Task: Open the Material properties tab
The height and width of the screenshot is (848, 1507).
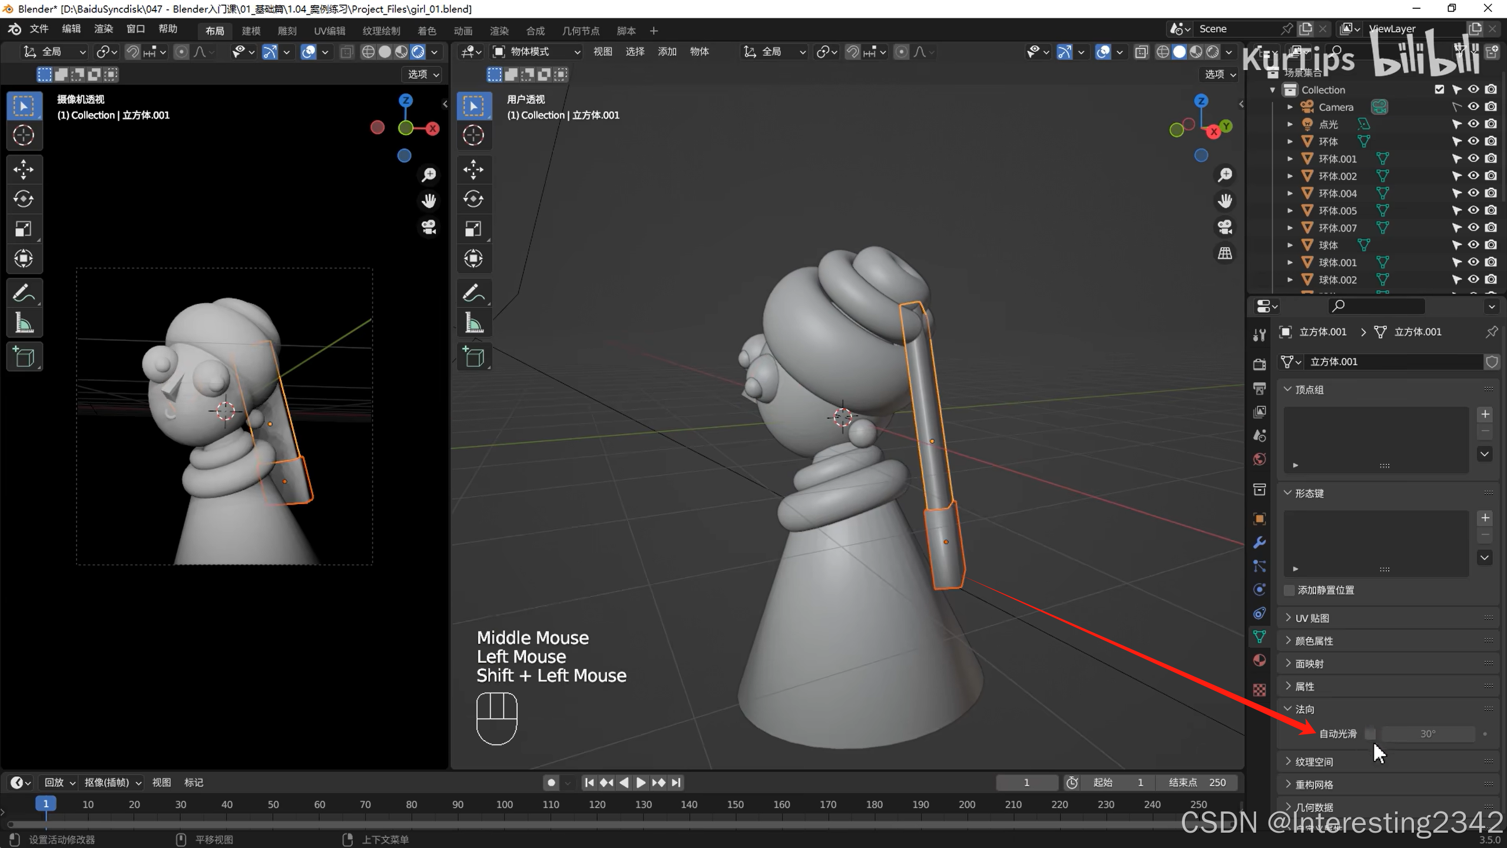Action: pos(1259,660)
